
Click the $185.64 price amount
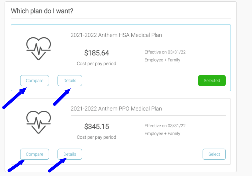click(x=96, y=53)
